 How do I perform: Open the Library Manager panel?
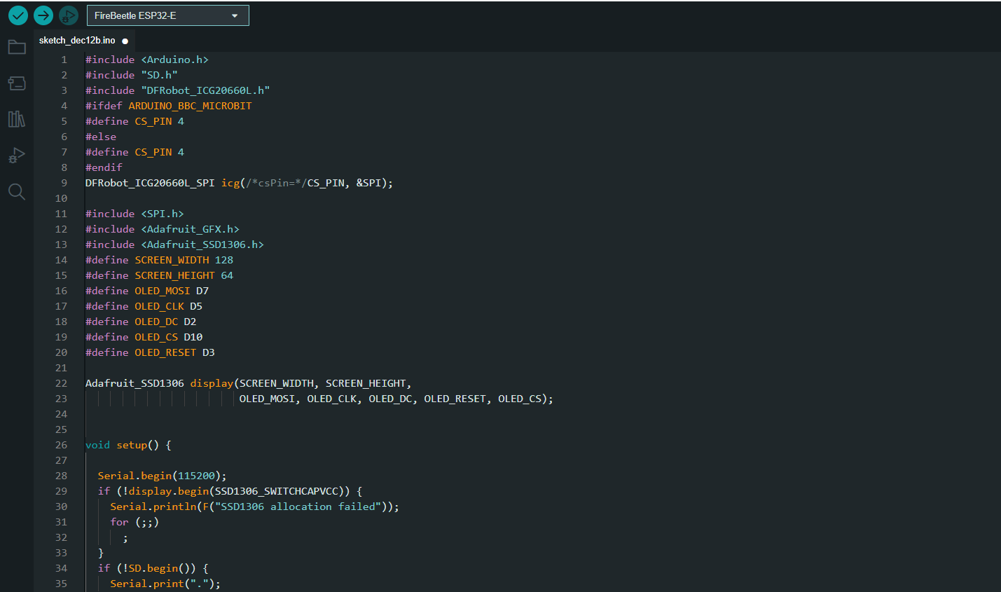16,119
